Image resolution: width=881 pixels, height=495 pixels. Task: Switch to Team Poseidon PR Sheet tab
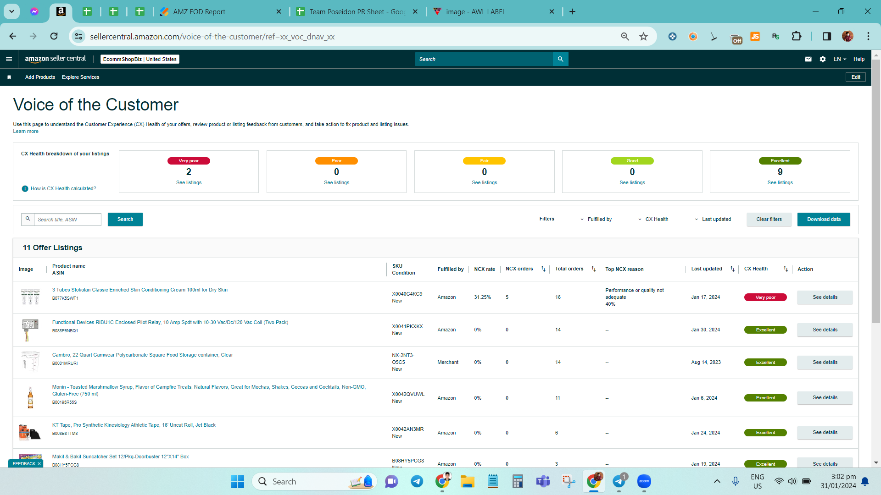pos(357,12)
